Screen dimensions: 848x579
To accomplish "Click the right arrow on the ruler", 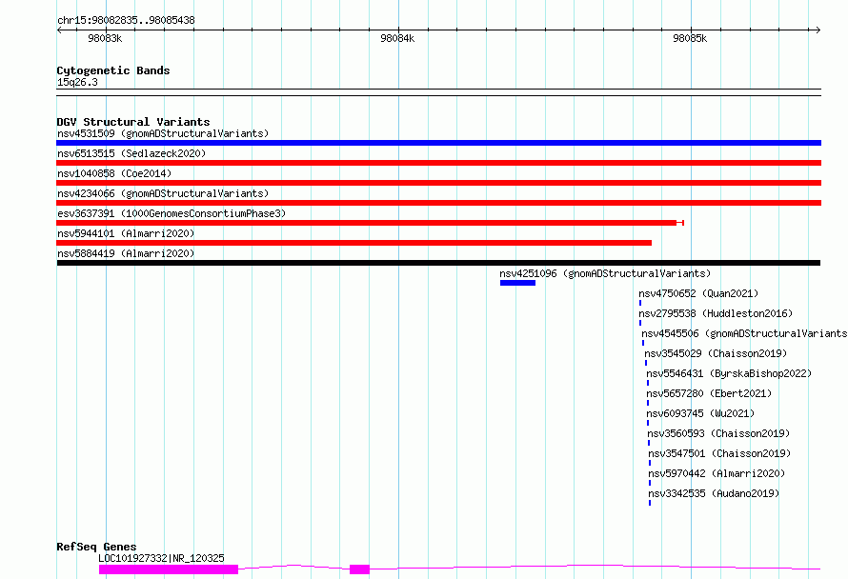I will [818, 30].
